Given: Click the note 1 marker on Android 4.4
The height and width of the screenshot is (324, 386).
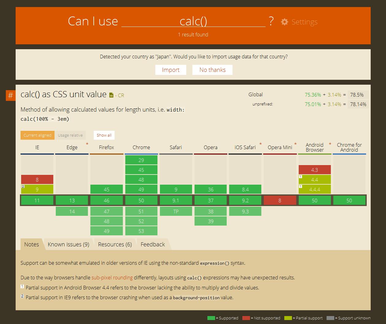Looking at the screenshot, I should pyautogui.click(x=301, y=177).
